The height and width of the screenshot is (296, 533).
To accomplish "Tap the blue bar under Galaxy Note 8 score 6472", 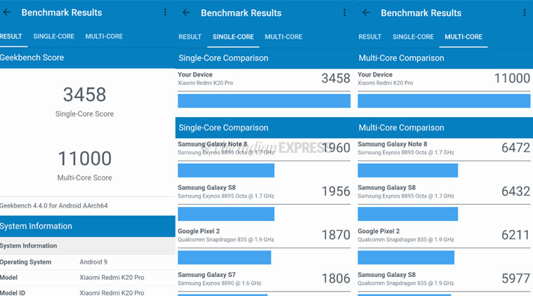I will pyautogui.click(x=407, y=170).
